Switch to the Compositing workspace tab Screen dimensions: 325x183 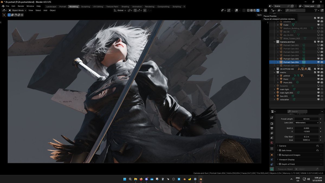pos(163,7)
